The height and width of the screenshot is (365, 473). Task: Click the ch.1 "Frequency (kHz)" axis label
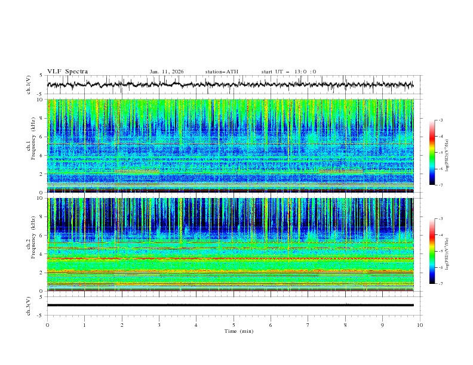[33, 139]
